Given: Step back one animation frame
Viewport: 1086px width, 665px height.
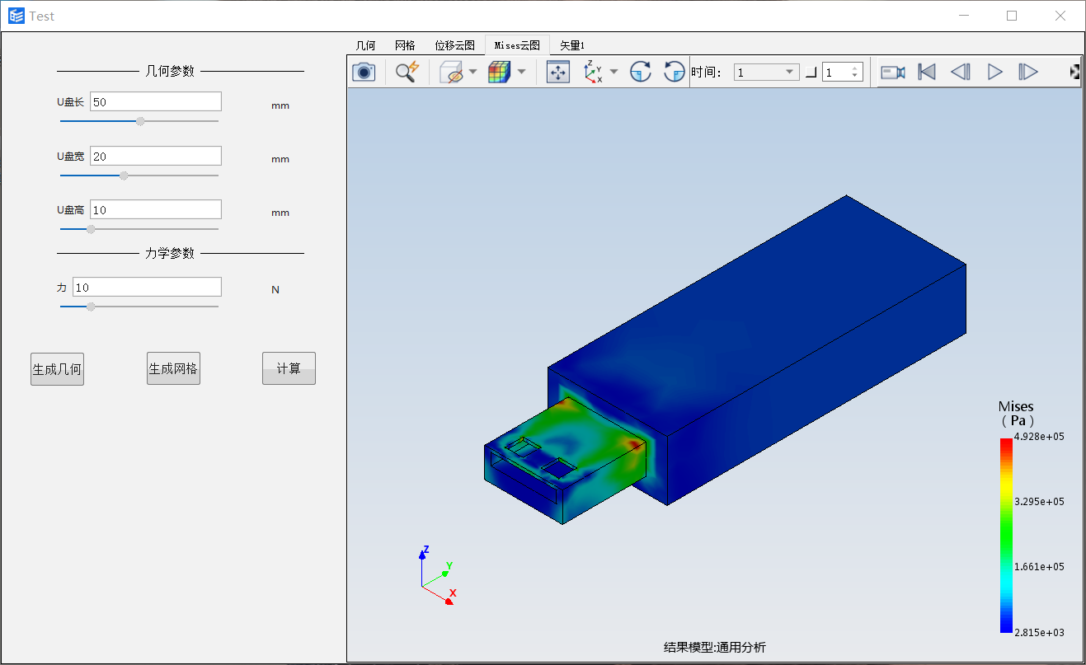Looking at the screenshot, I should [961, 73].
